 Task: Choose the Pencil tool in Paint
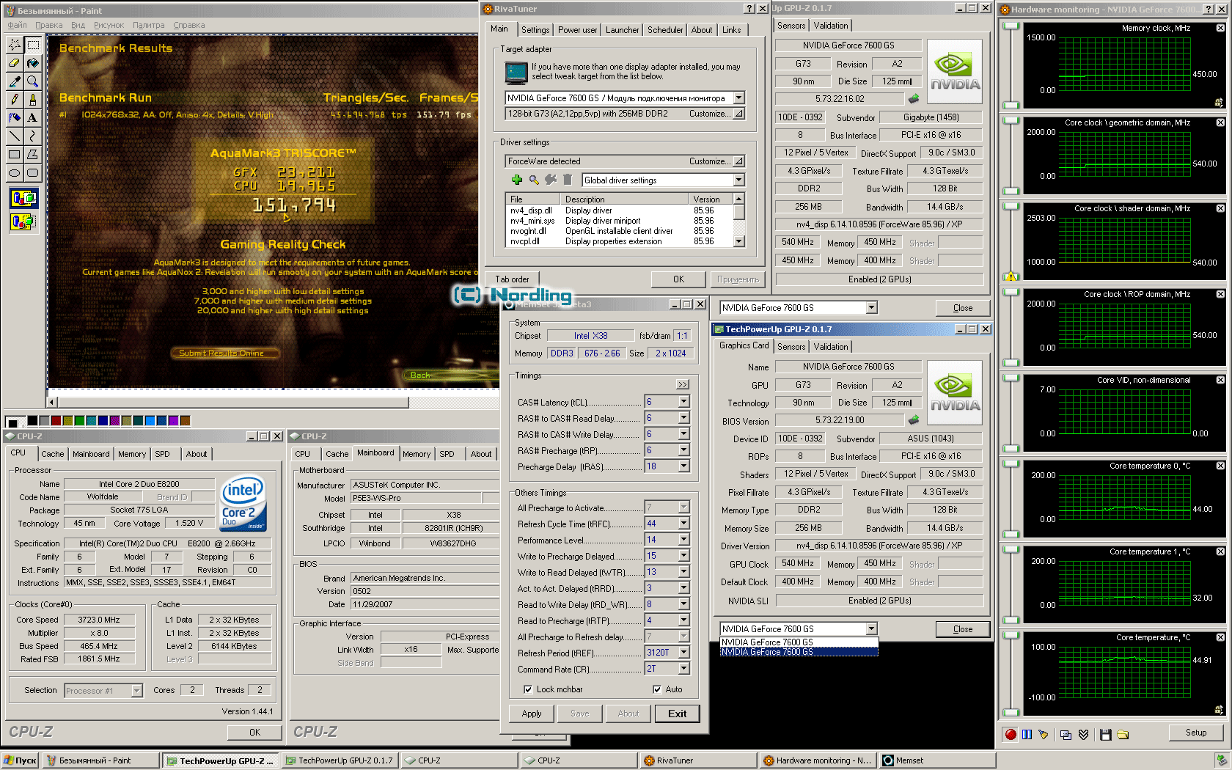tap(14, 99)
